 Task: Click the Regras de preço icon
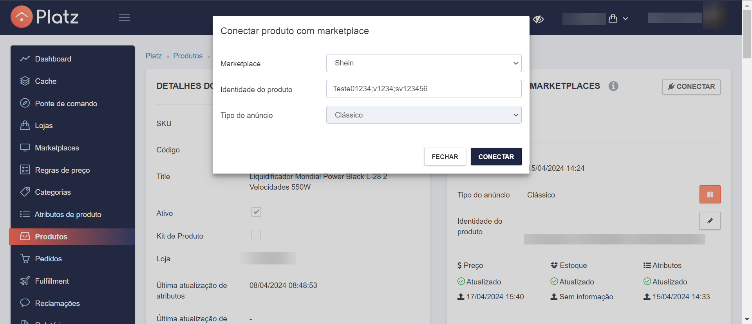pyautogui.click(x=25, y=170)
